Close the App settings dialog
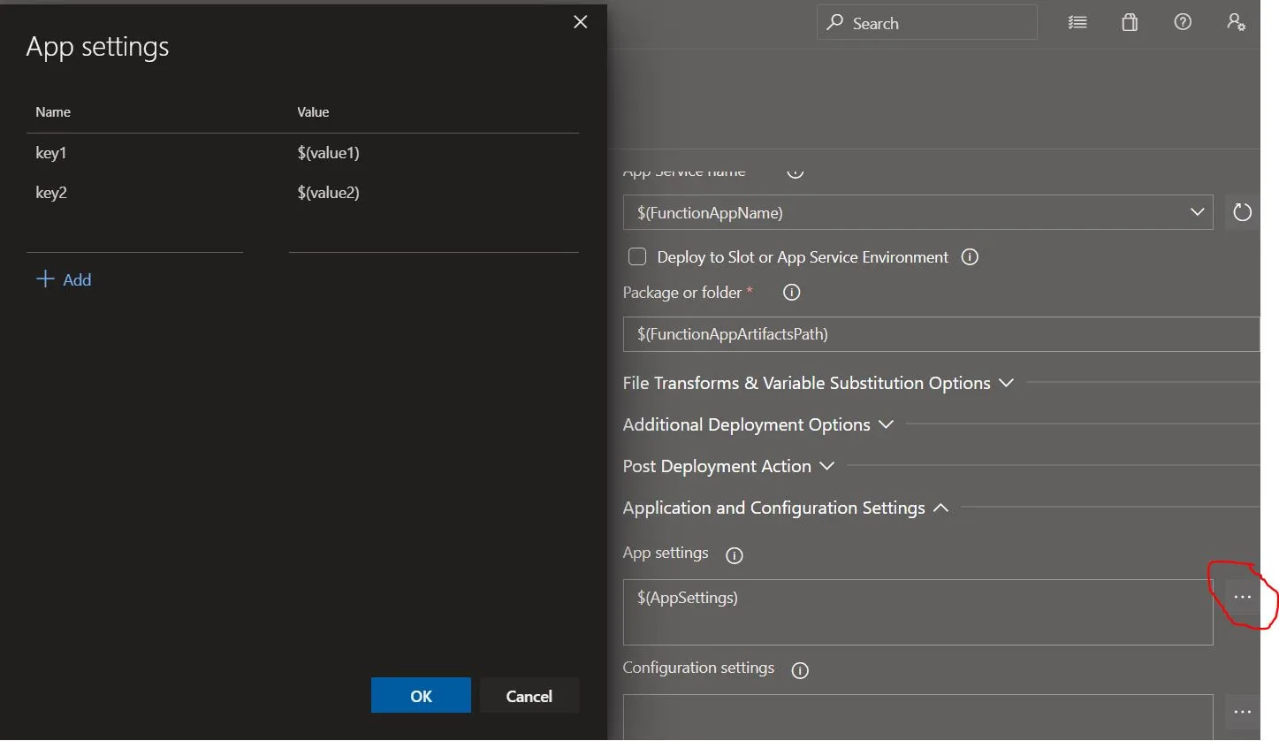Viewport: 1279px width, 741px height. click(x=581, y=22)
